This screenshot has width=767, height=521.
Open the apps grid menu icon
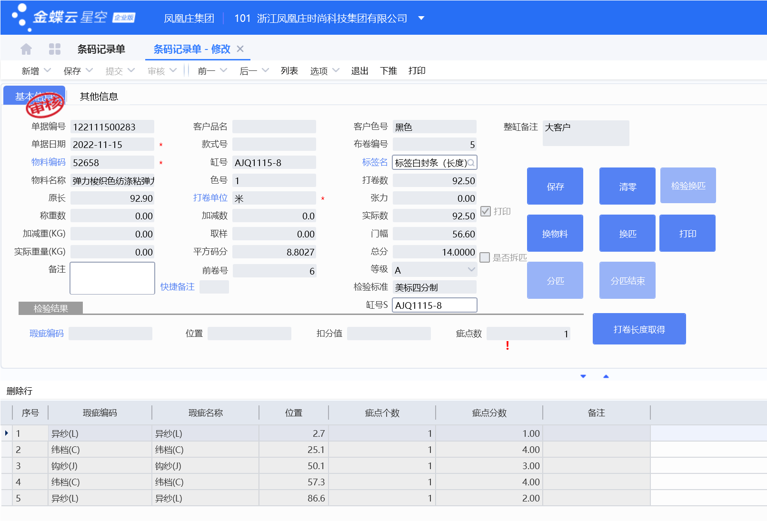pyautogui.click(x=55, y=49)
